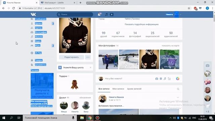This screenshot has width=215, height=121.
Task: Open Музыка in the left sidebar
Action: click(x=39, y=37)
